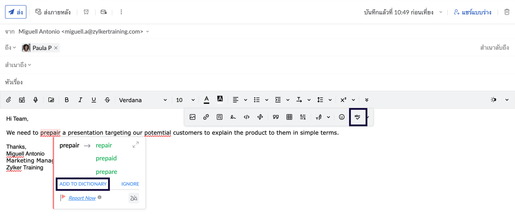Apply superscript formatting
Viewport: 515px width, 216px height.
(x=343, y=100)
